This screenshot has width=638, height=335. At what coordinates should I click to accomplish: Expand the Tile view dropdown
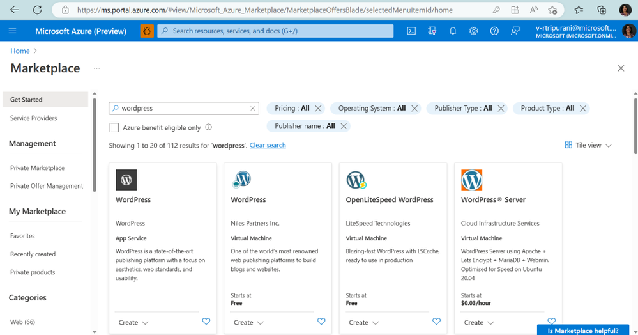click(588, 146)
